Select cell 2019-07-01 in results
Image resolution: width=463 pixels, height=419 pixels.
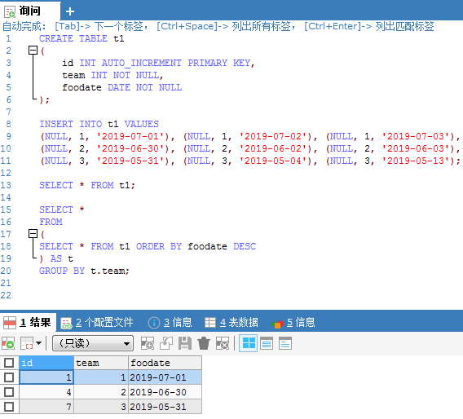pyautogui.click(x=165, y=377)
